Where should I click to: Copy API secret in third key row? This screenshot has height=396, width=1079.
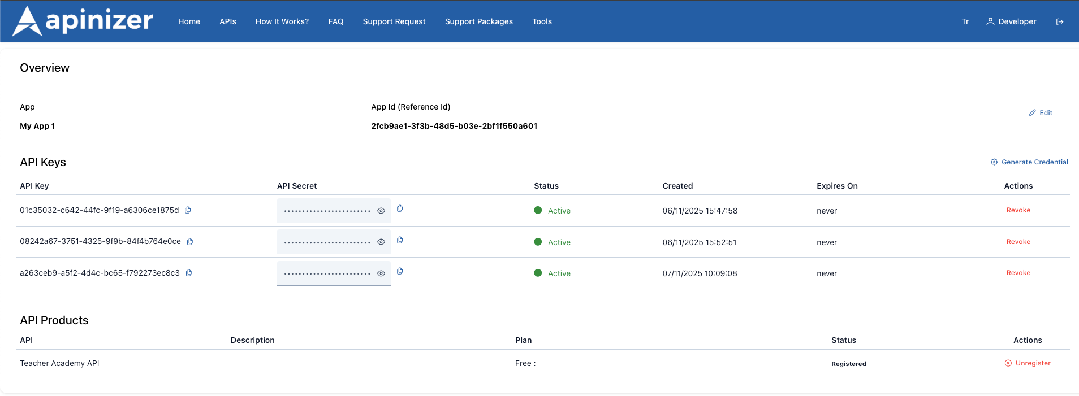tap(400, 271)
